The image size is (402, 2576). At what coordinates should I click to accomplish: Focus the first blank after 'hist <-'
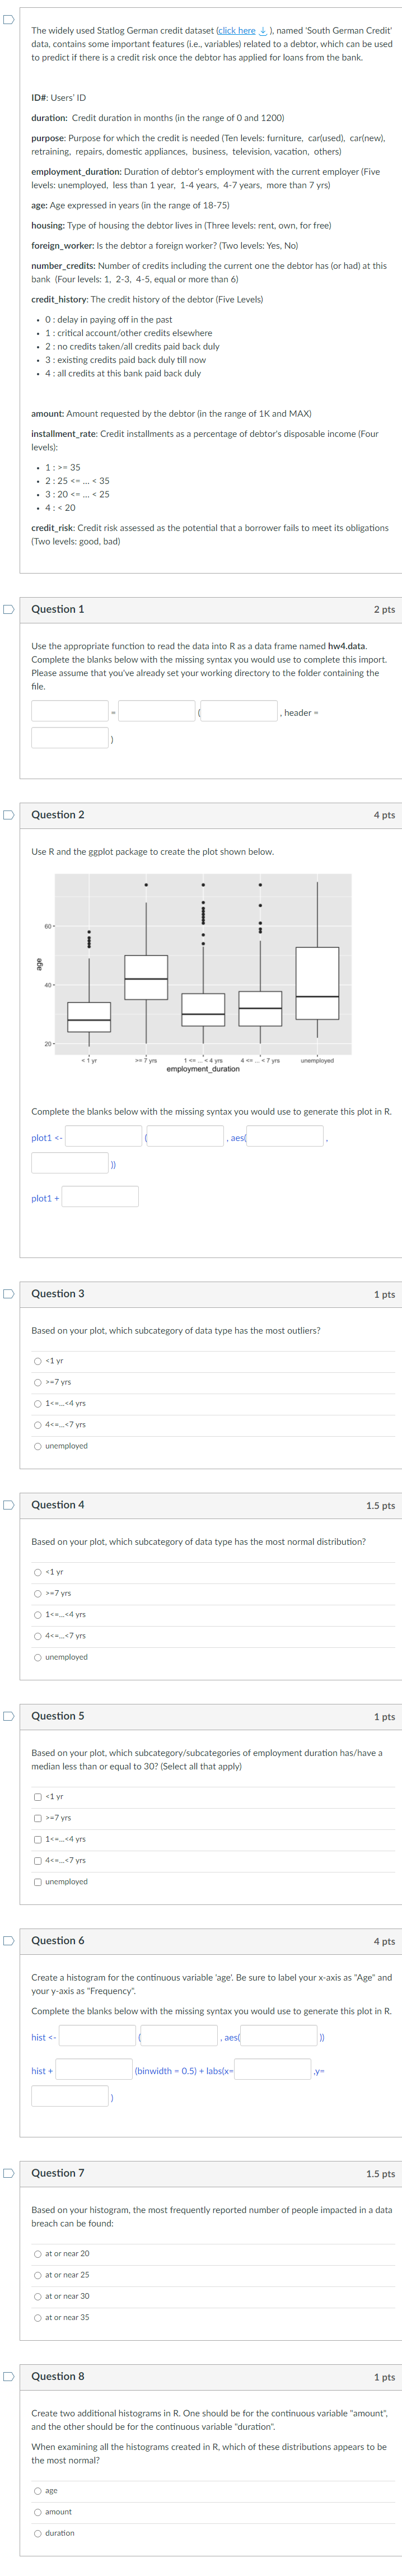coord(97,2035)
